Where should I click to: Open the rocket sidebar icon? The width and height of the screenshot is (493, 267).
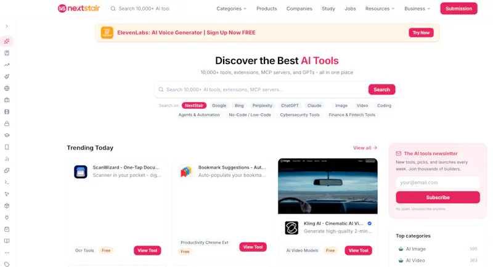7,76
